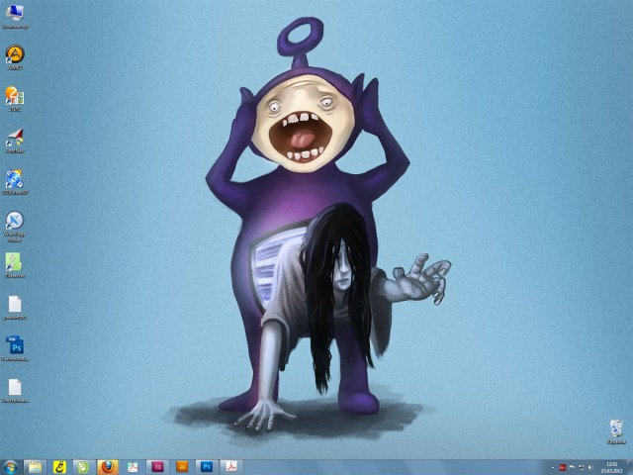
Task: Open the network status tray icon
Action: pyautogui.click(x=582, y=468)
